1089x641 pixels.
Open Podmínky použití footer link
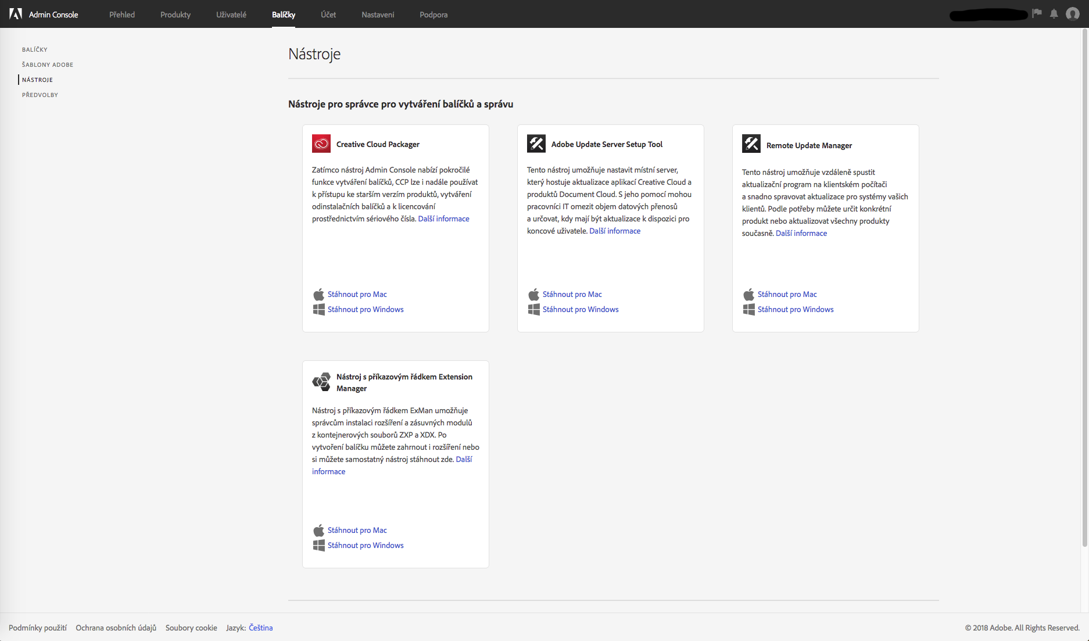pos(38,628)
